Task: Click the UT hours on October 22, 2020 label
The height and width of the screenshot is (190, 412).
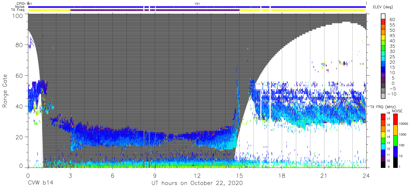Action: point(197,183)
